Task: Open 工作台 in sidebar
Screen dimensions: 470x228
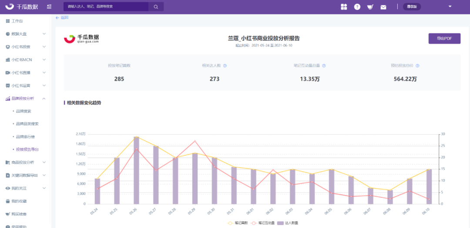Action: coord(26,21)
